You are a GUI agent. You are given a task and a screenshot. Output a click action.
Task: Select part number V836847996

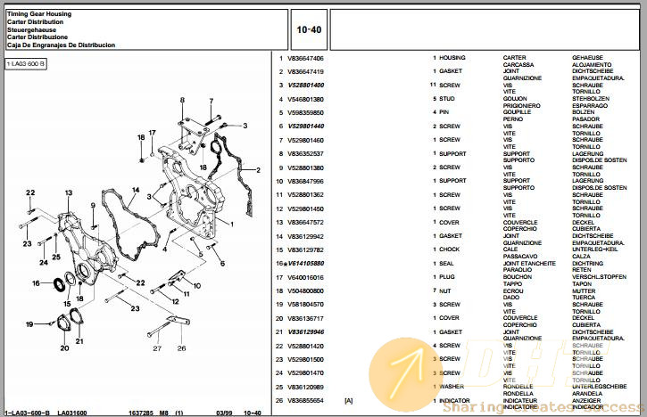(x=305, y=181)
